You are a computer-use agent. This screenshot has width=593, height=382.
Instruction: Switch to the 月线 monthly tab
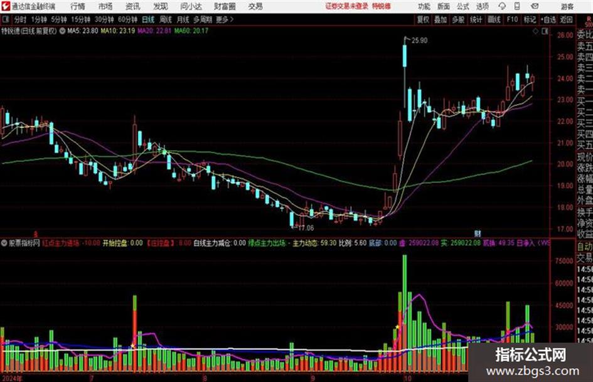183,19
